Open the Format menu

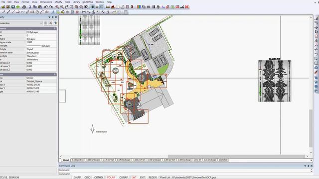pyautogui.click(x=25, y=2)
